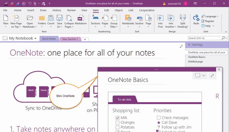The height and width of the screenshot is (132, 229).
Task: Check the Oranges checkbox
Action: pos(117,122)
